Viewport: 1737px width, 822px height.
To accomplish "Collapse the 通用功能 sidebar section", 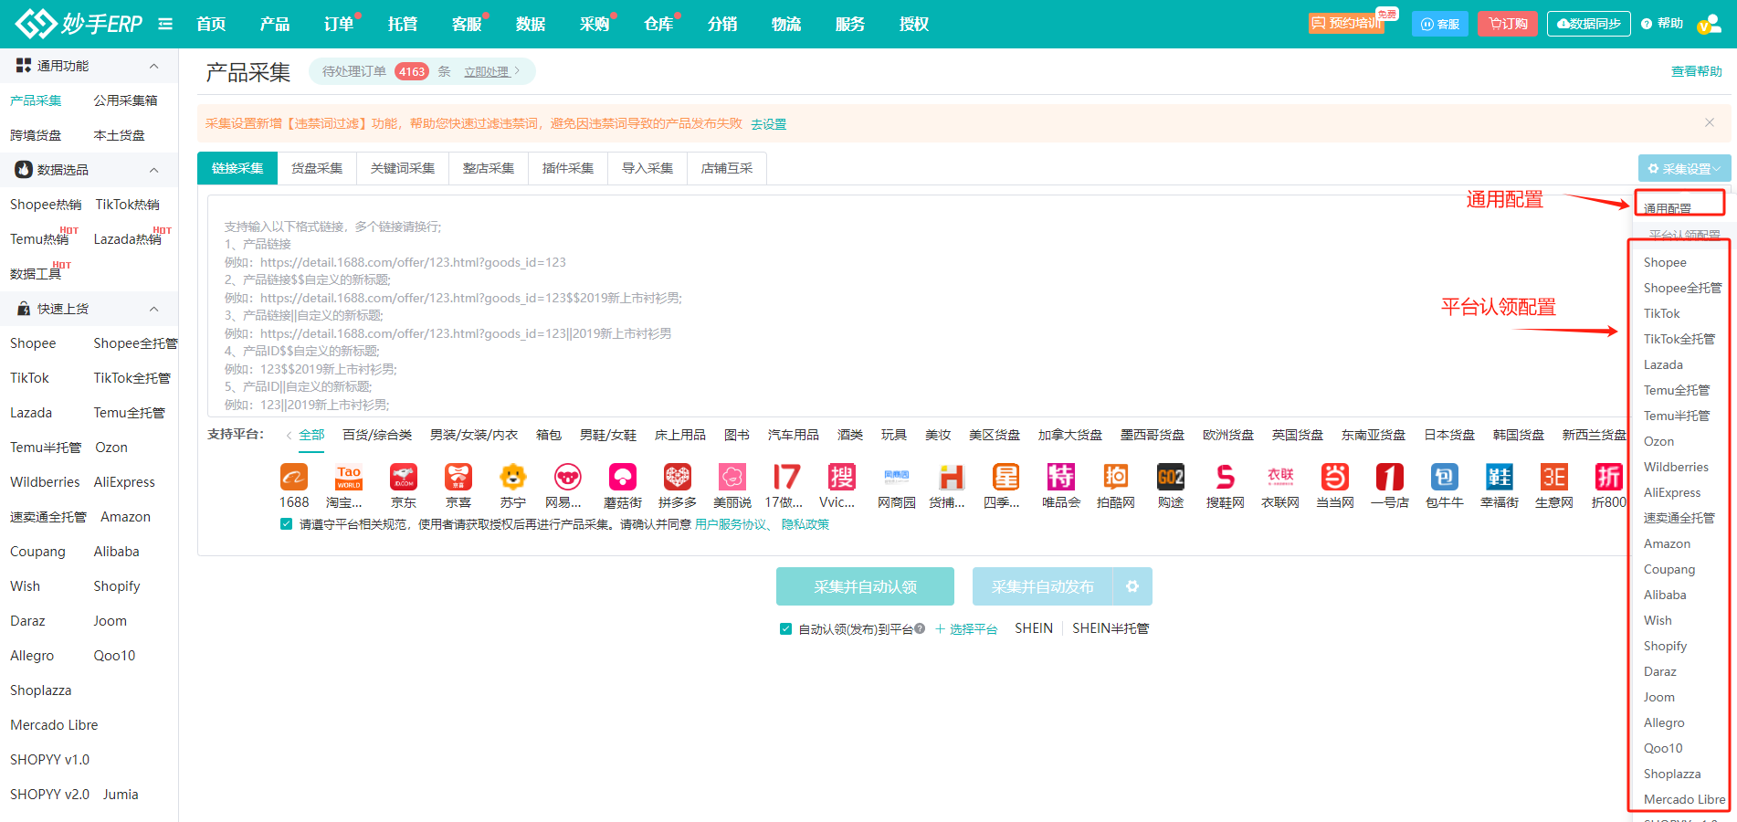I will point(153,66).
